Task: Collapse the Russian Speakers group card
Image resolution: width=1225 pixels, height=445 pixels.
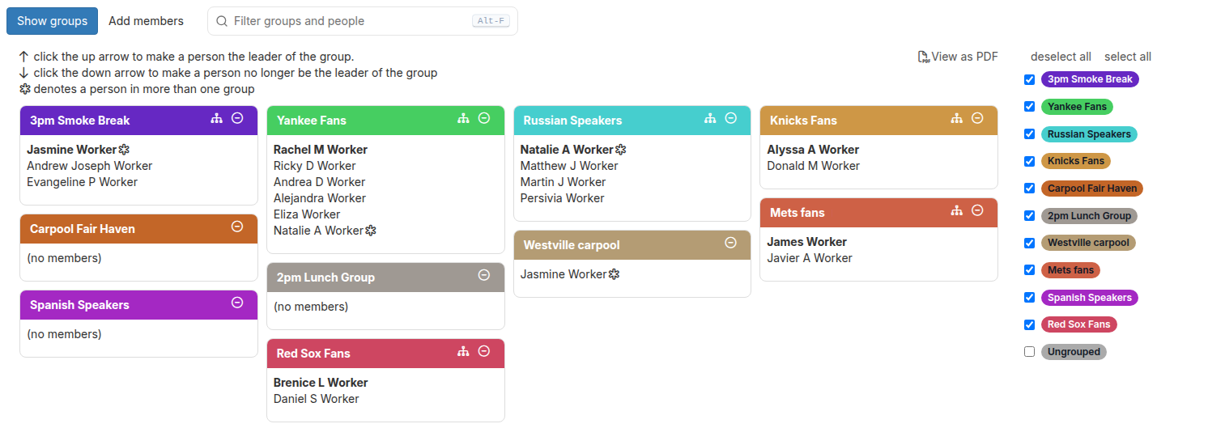Action: click(731, 118)
